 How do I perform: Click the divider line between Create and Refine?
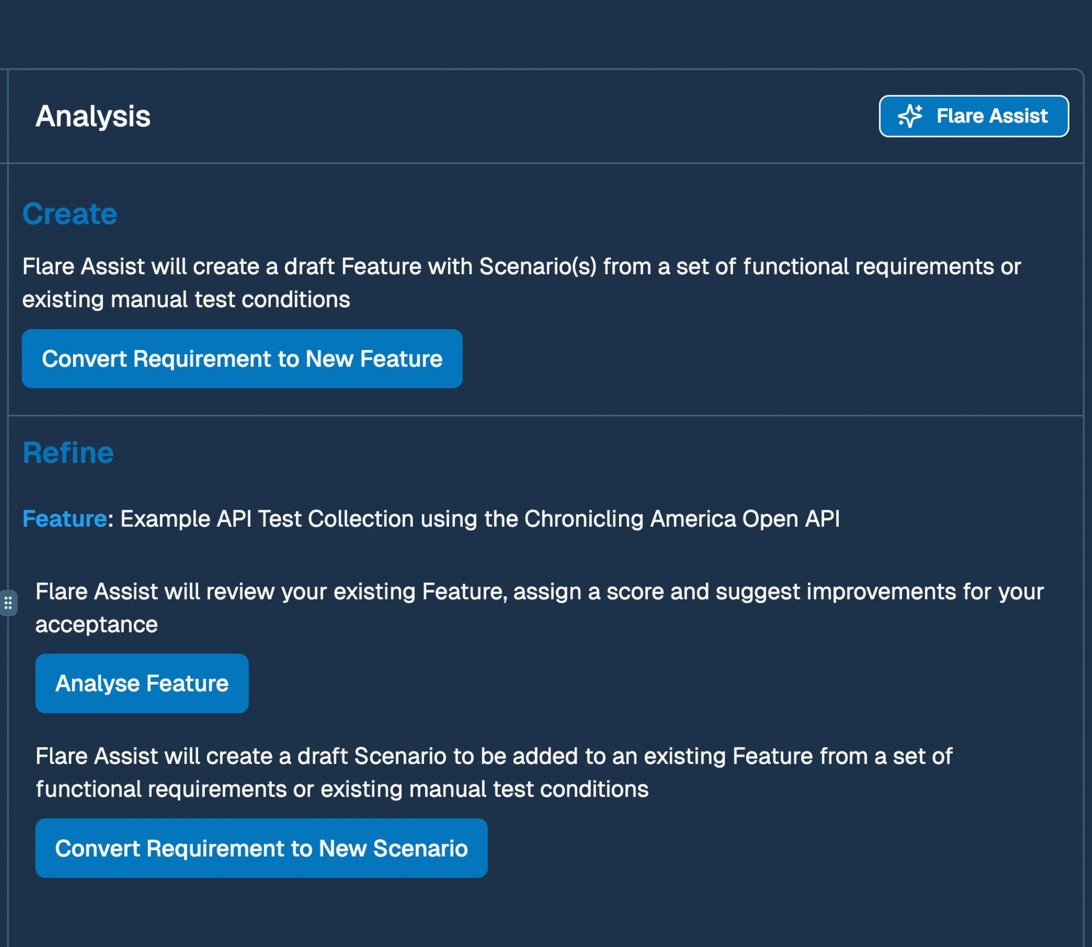point(544,415)
